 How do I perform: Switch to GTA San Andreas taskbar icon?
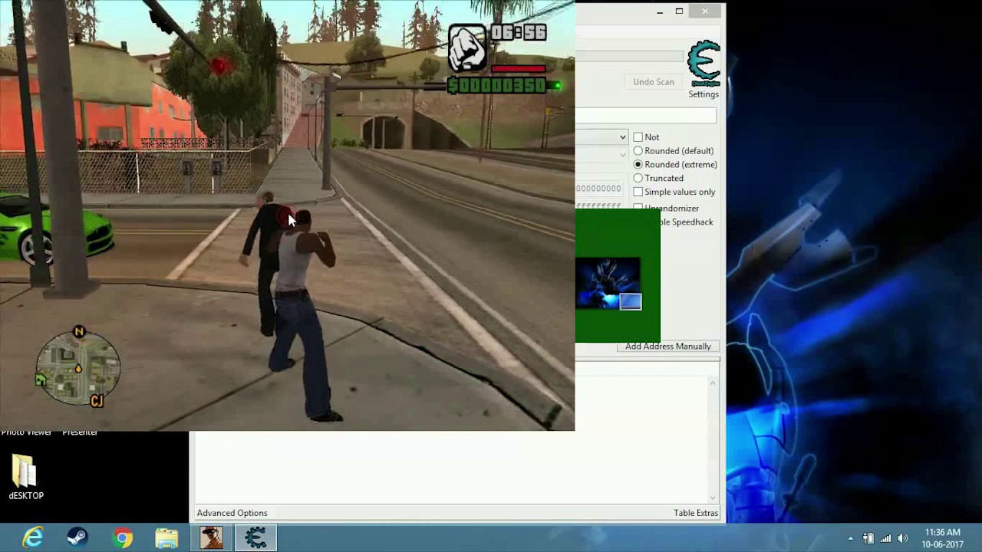pos(211,537)
